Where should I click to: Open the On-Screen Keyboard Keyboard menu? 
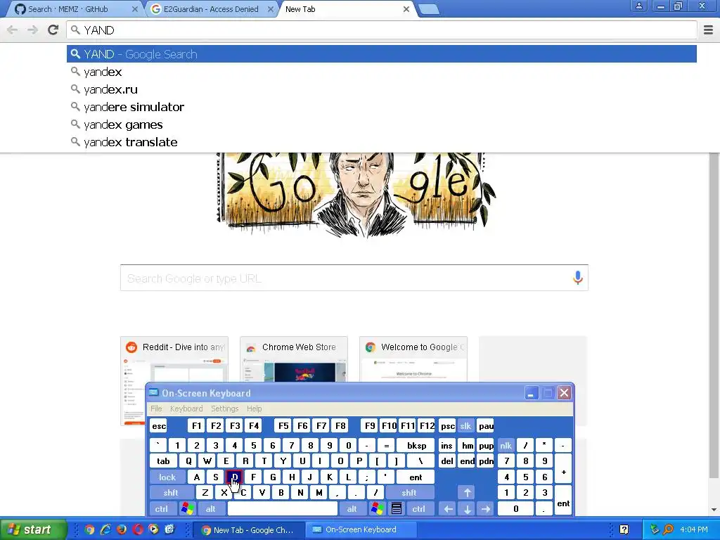point(186,409)
